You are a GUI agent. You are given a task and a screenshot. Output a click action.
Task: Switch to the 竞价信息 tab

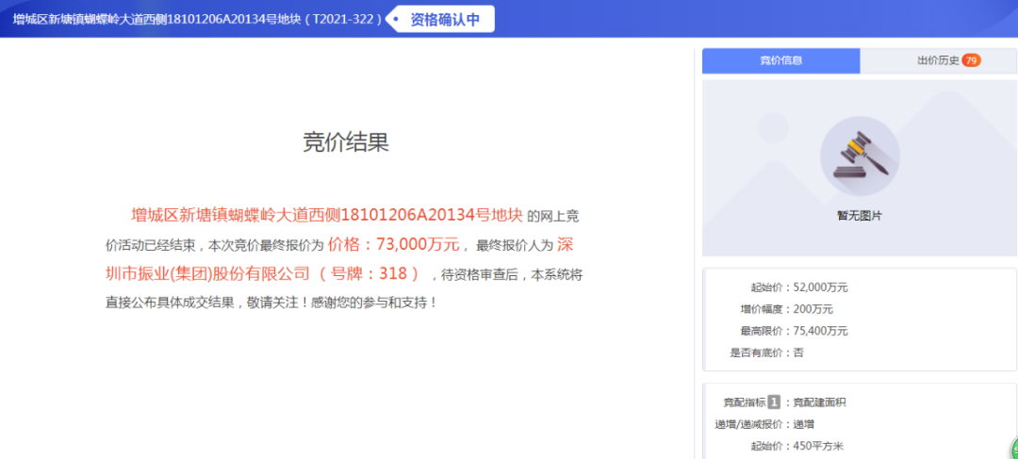coord(780,61)
